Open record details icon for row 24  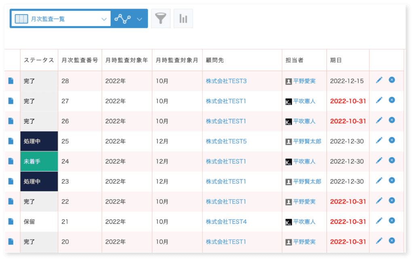click(11, 161)
